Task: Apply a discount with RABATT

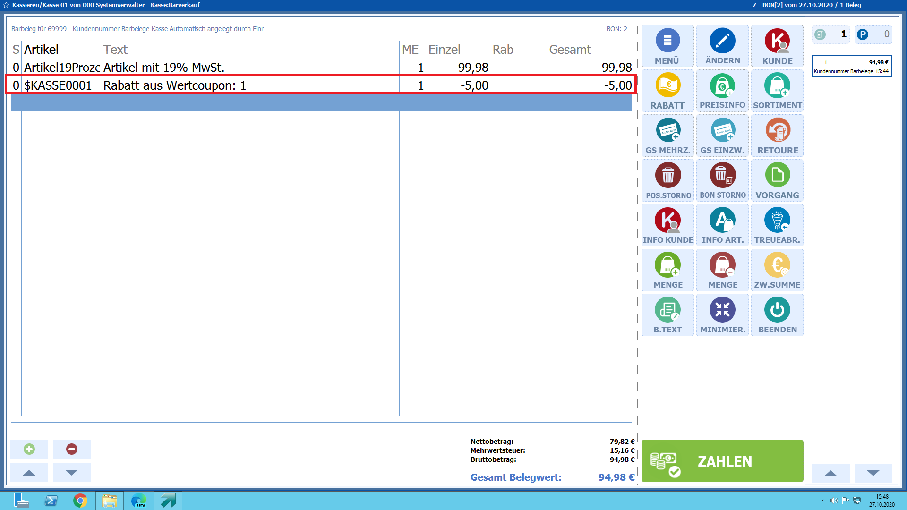Action: point(667,91)
